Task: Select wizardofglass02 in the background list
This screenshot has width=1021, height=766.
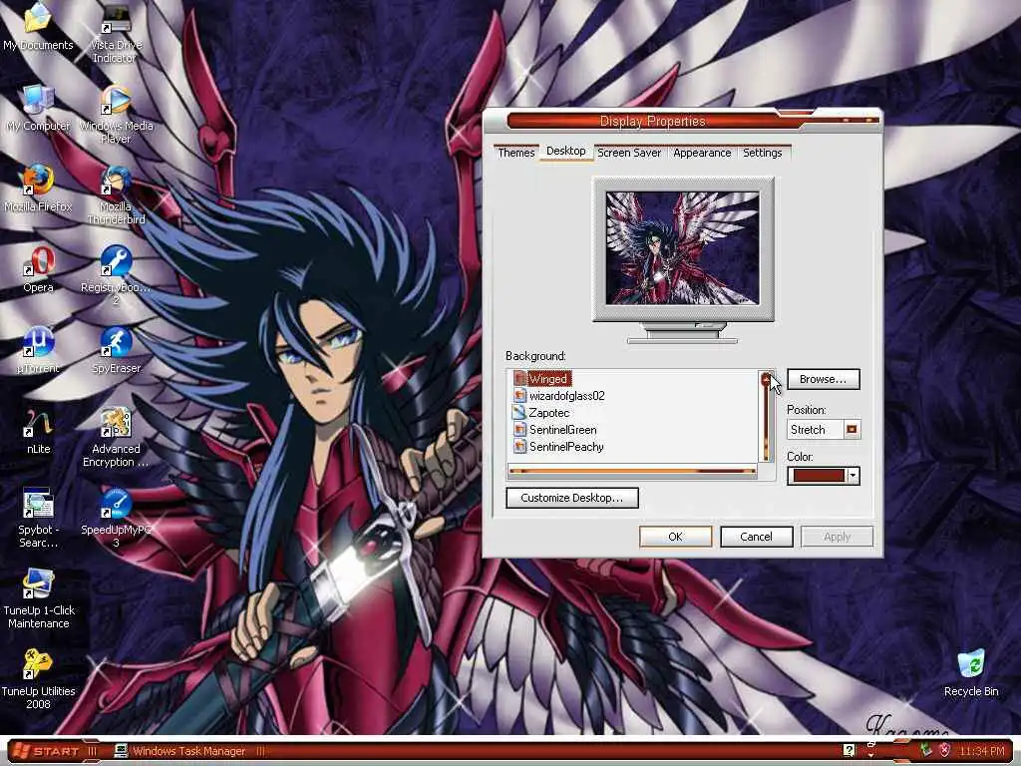Action: 560,395
